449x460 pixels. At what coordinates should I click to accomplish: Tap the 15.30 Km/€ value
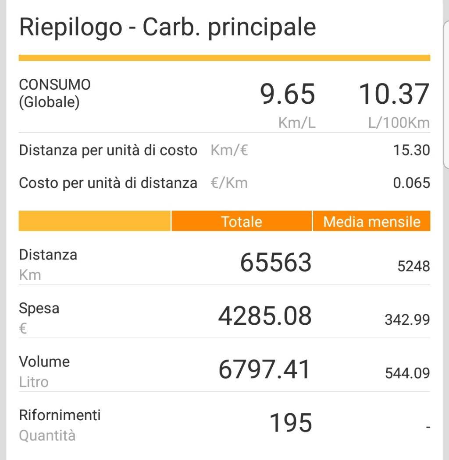coord(411,151)
